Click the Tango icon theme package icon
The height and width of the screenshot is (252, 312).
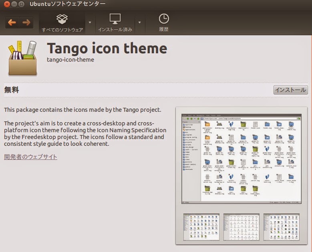[x=23, y=58]
